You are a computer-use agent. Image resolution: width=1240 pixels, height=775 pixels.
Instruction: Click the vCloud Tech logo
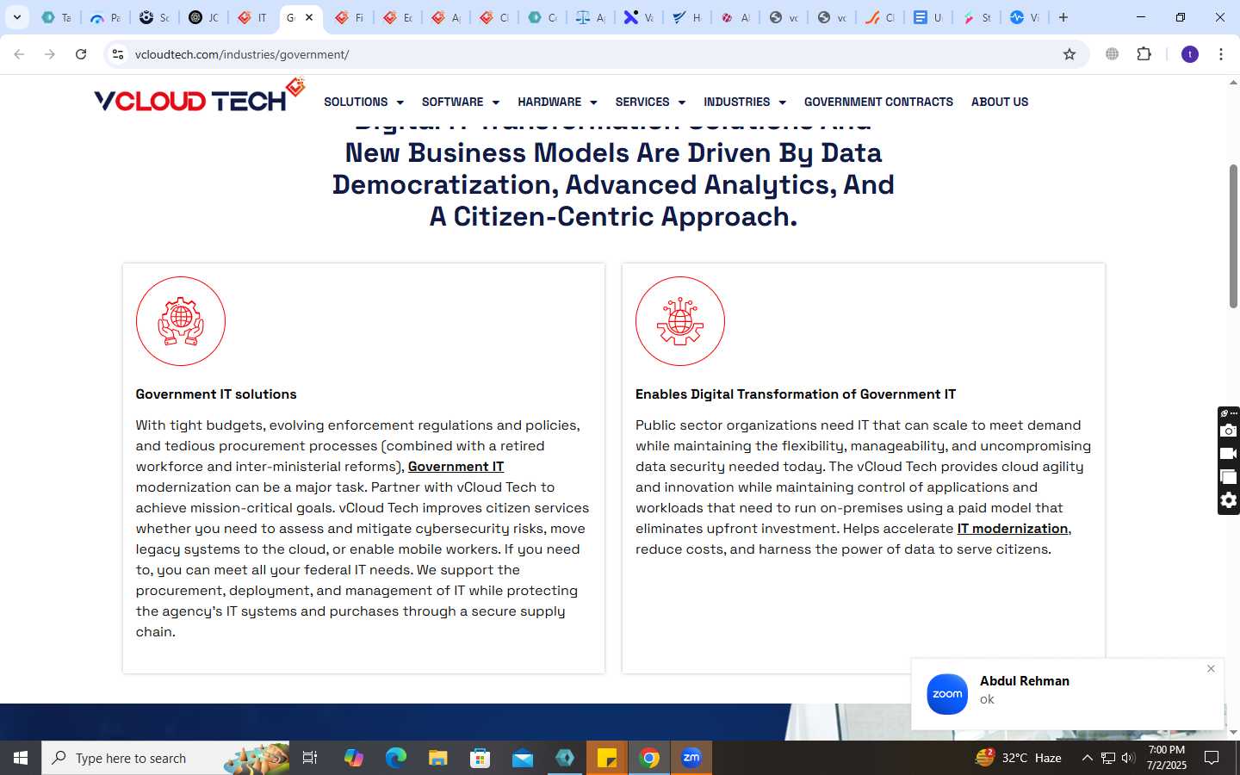point(200,96)
